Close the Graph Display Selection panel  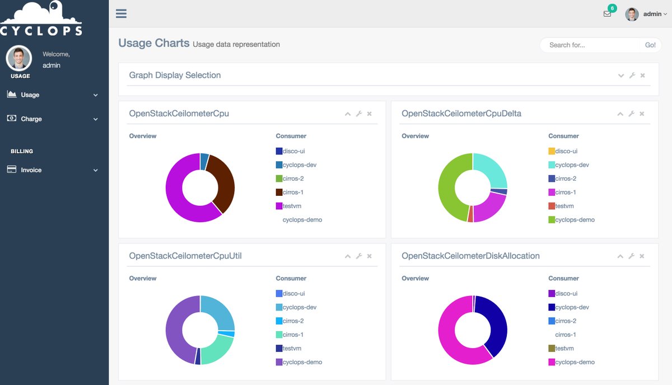[x=642, y=76]
